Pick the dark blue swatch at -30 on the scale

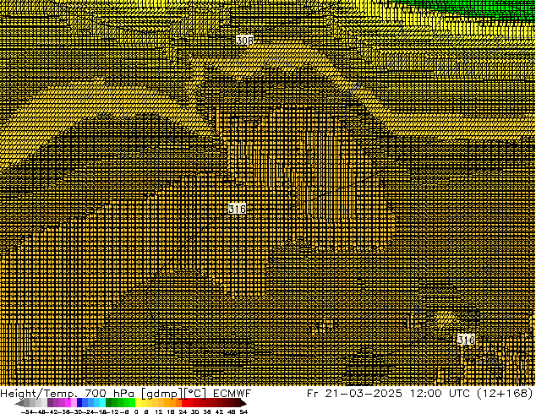pyautogui.click(x=79, y=403)
